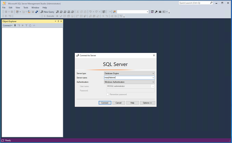232x143 pixels.
Task: Click the Quick Launch search box
Action: 196,3
